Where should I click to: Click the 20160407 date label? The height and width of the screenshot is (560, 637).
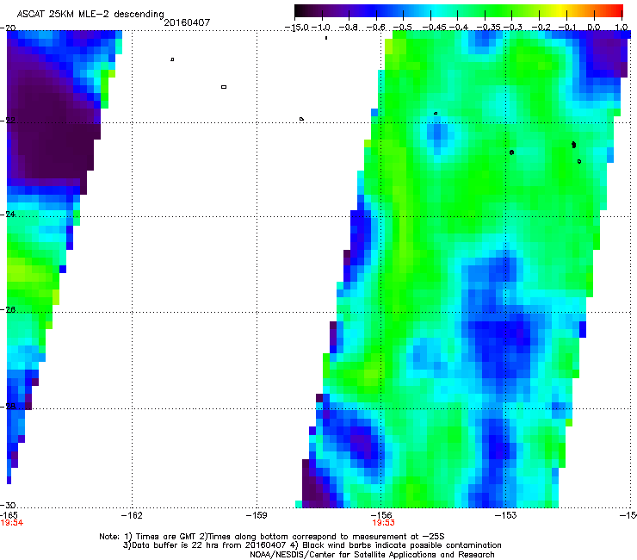point(187,22)
